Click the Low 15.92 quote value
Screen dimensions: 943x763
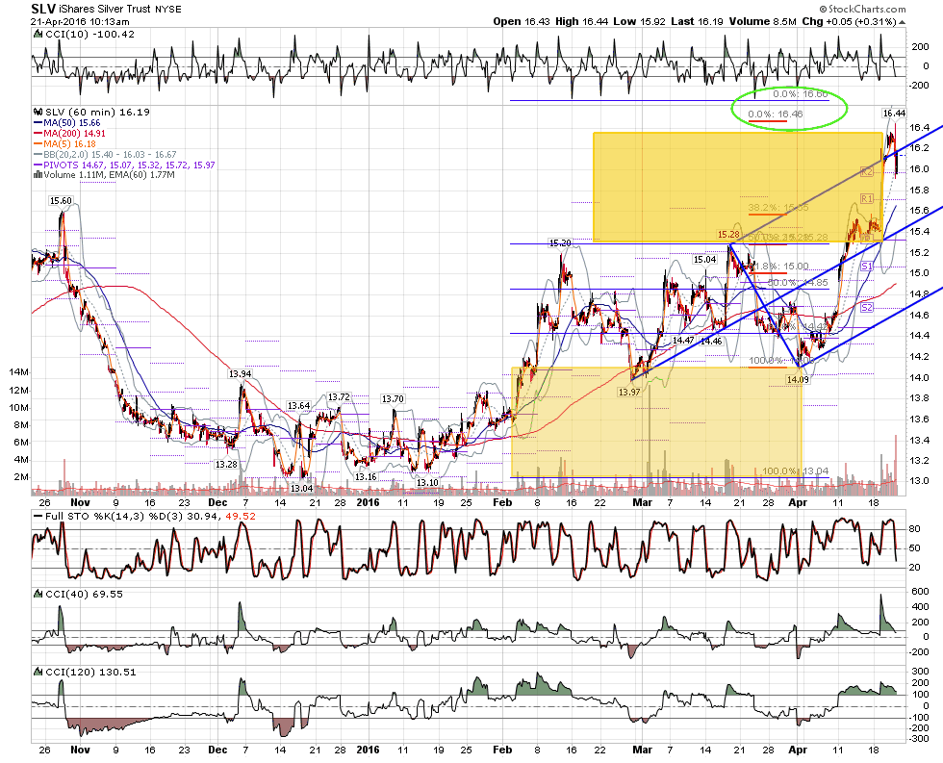(639, 21)
